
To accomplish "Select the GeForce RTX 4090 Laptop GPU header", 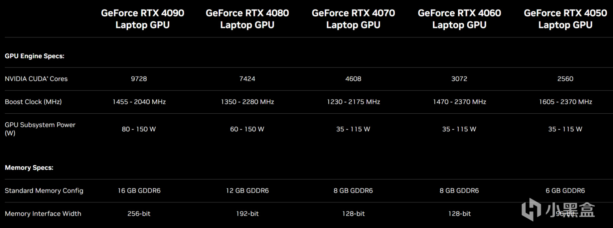I will coord(142,19).
